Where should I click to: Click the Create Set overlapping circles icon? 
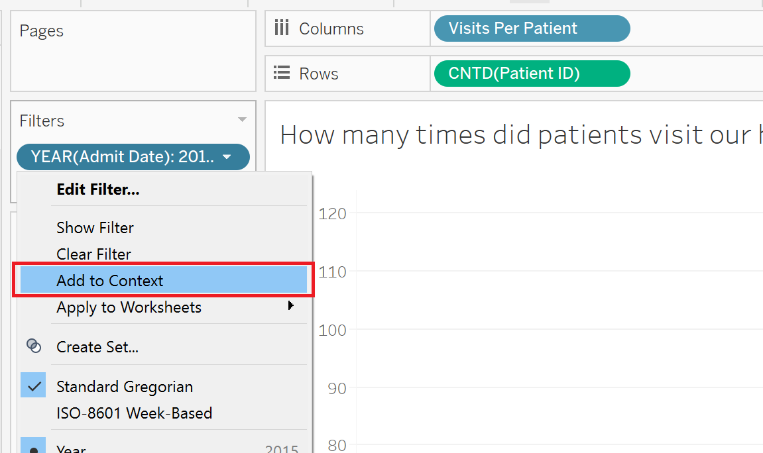pos(34,346)
